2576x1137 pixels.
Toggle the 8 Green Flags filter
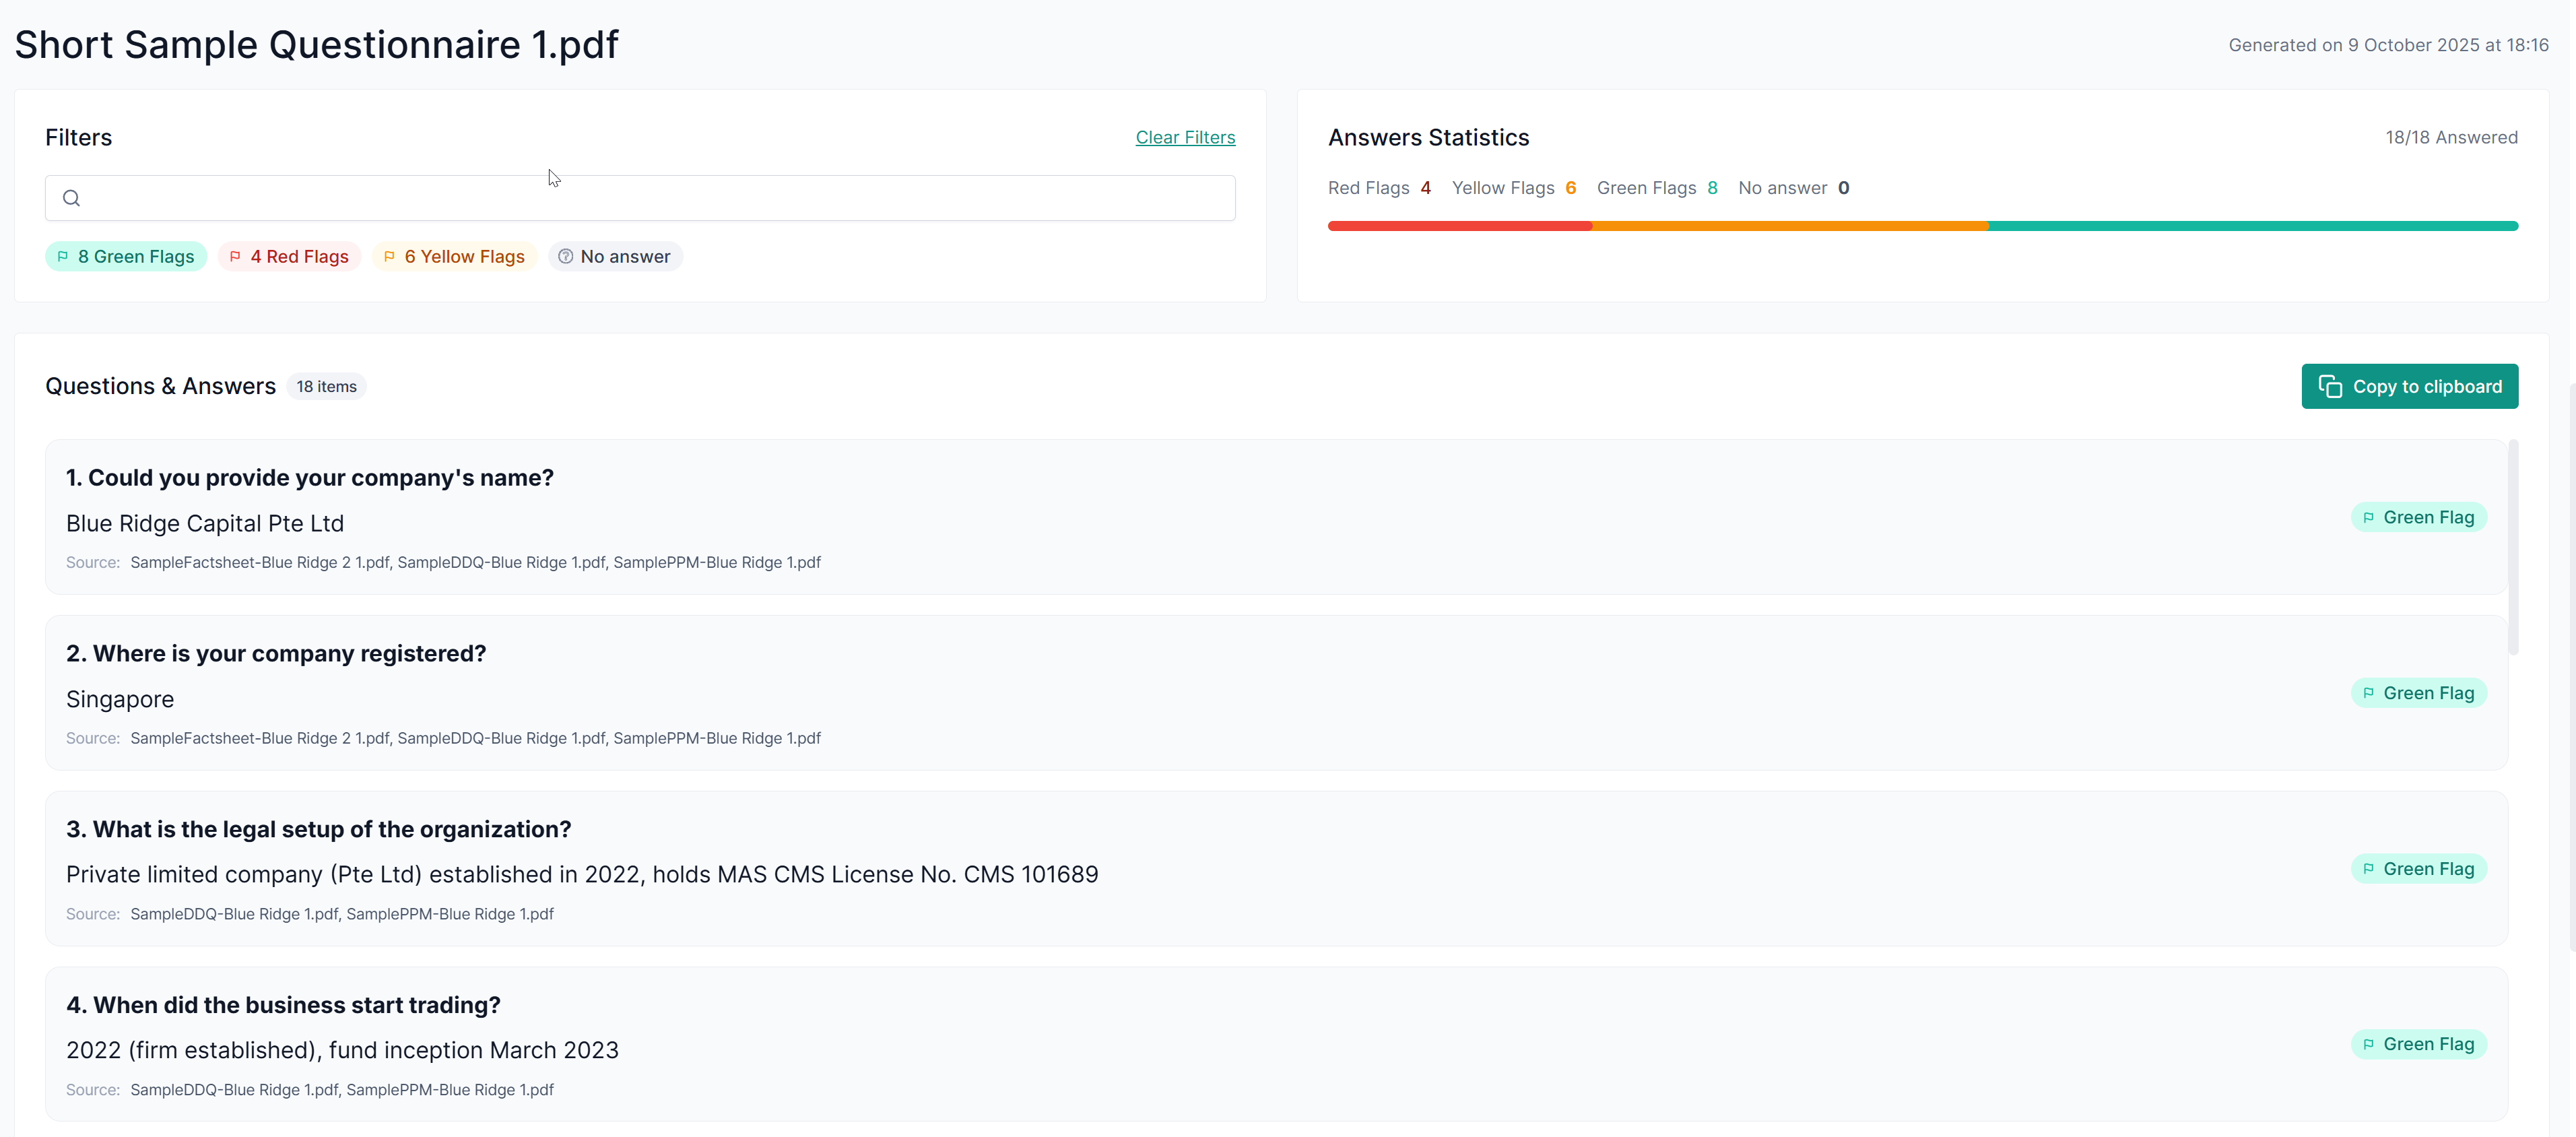[x=126, y=256]
